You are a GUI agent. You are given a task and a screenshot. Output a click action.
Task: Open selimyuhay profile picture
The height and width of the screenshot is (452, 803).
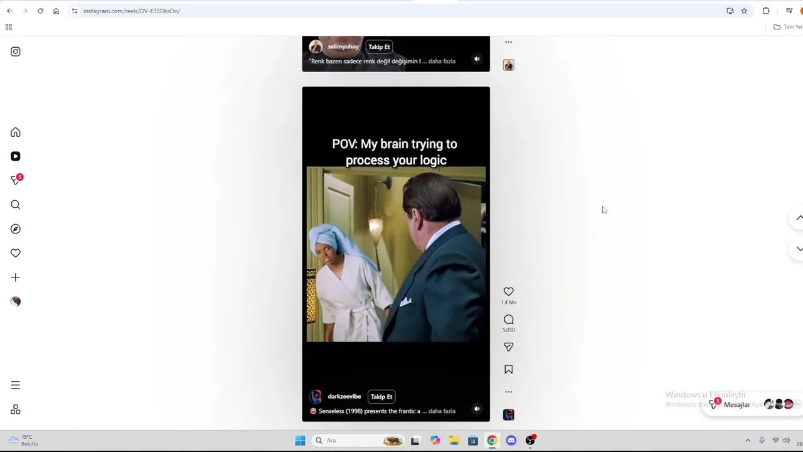[316, 47]
